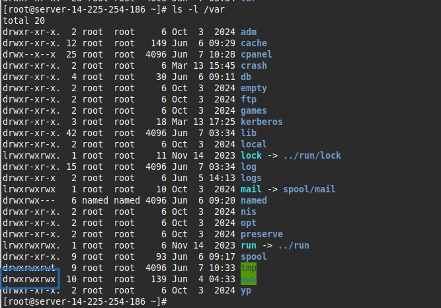Click the www directory name
The height and width of the screenshot is (308, 441).
pyautogui.click(x=249, y=279)
